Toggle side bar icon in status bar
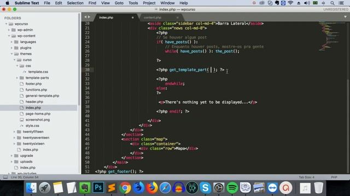This screenshot has height=196, width=350. pos(5,177)
